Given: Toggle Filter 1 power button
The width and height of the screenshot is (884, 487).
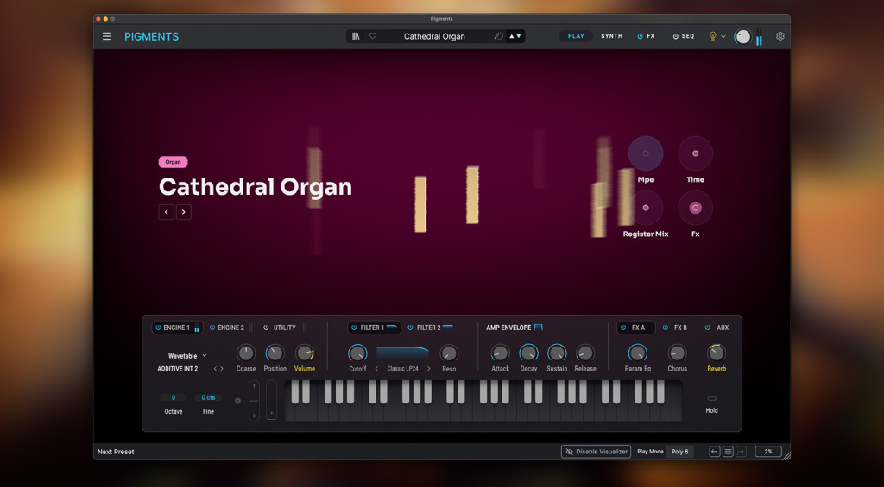Looking at the screenshot, I should click(x=354, y=328).
